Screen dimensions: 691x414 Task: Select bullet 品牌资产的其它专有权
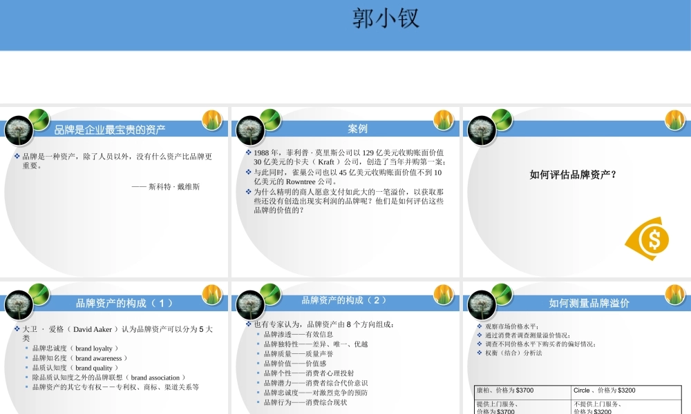115,387
